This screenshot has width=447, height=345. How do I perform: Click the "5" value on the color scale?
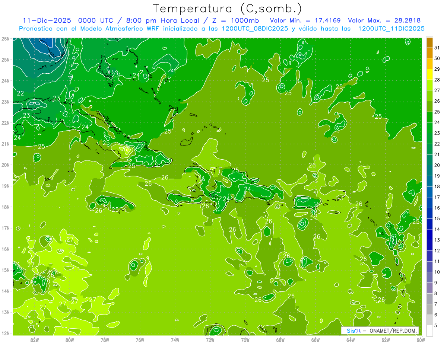tap(436, 325)
